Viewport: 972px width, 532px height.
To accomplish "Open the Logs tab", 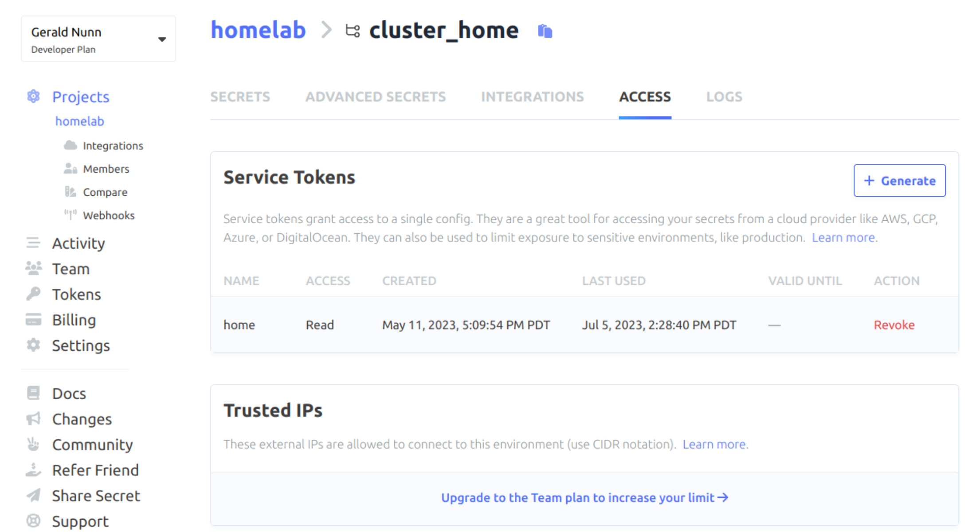I will coord(724,97).
